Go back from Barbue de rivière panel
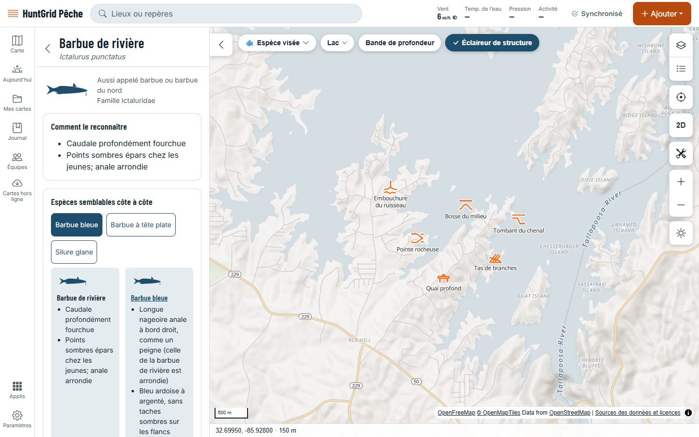The height and width of the screenshot is (437, 699). pyautogui.click(x=48, y=49)
